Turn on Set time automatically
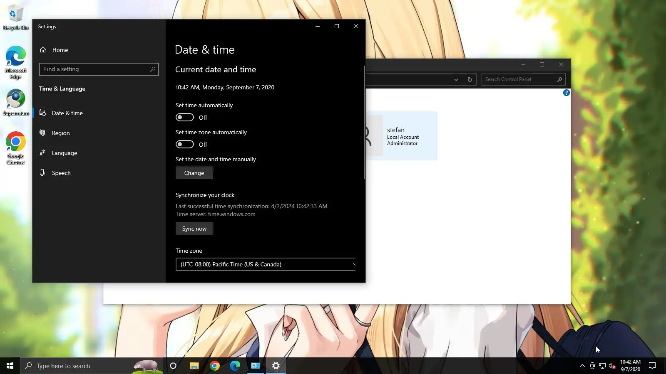The image size is (666, 374). click(x=185, y=118)
